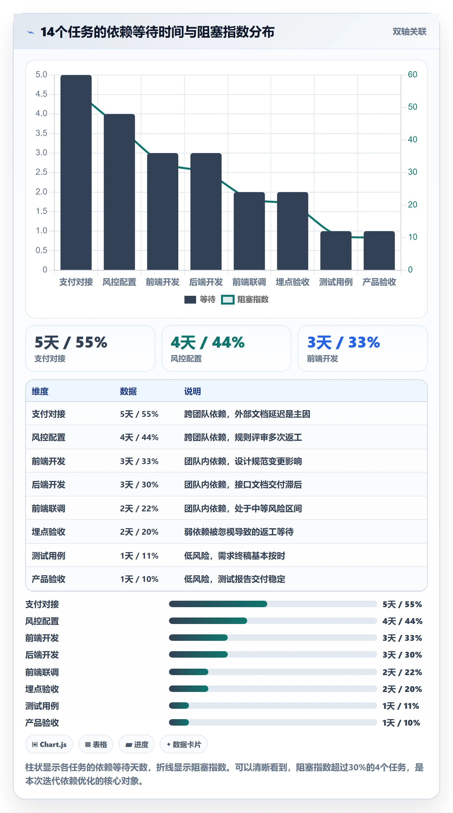The height and width of the screenshot is (813, 453).
Task: Select the 埋点验收 bar in the chart
Action: pos(293,231)
